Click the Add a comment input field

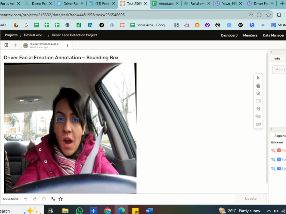pyautogui.click(x=279, y=69)
